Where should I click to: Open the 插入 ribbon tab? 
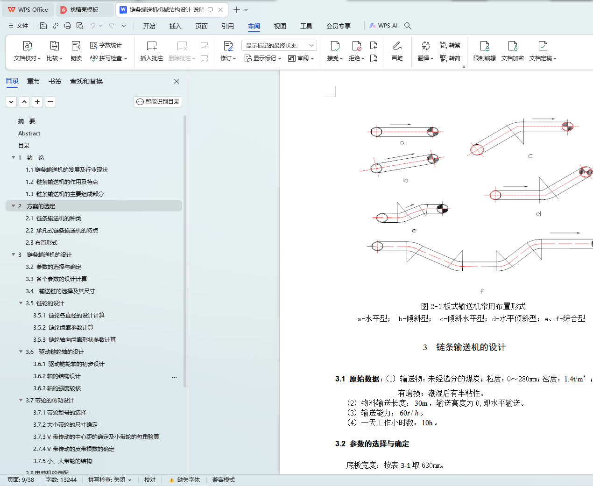pyautogui.click(x=176, y=26)
